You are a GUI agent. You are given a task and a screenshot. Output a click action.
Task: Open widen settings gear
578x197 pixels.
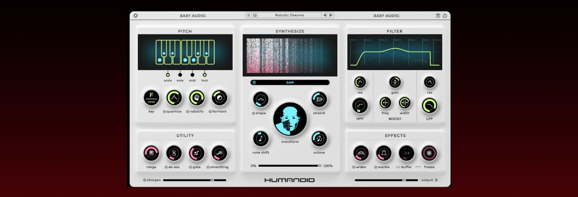pyautogui.click(x=353, y=167)
